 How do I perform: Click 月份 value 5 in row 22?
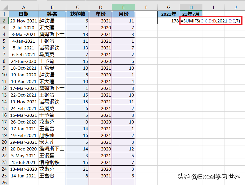click(x=123, y=156)
